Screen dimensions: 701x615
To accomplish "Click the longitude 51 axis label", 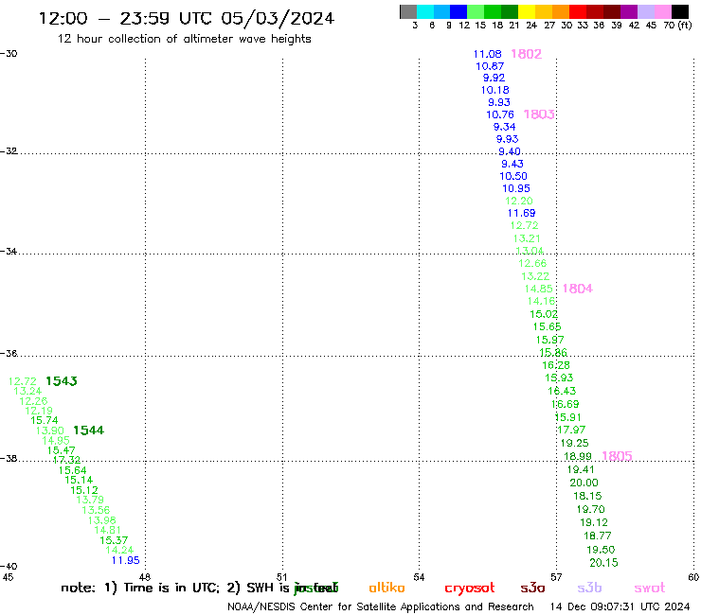I will point(281,577).
